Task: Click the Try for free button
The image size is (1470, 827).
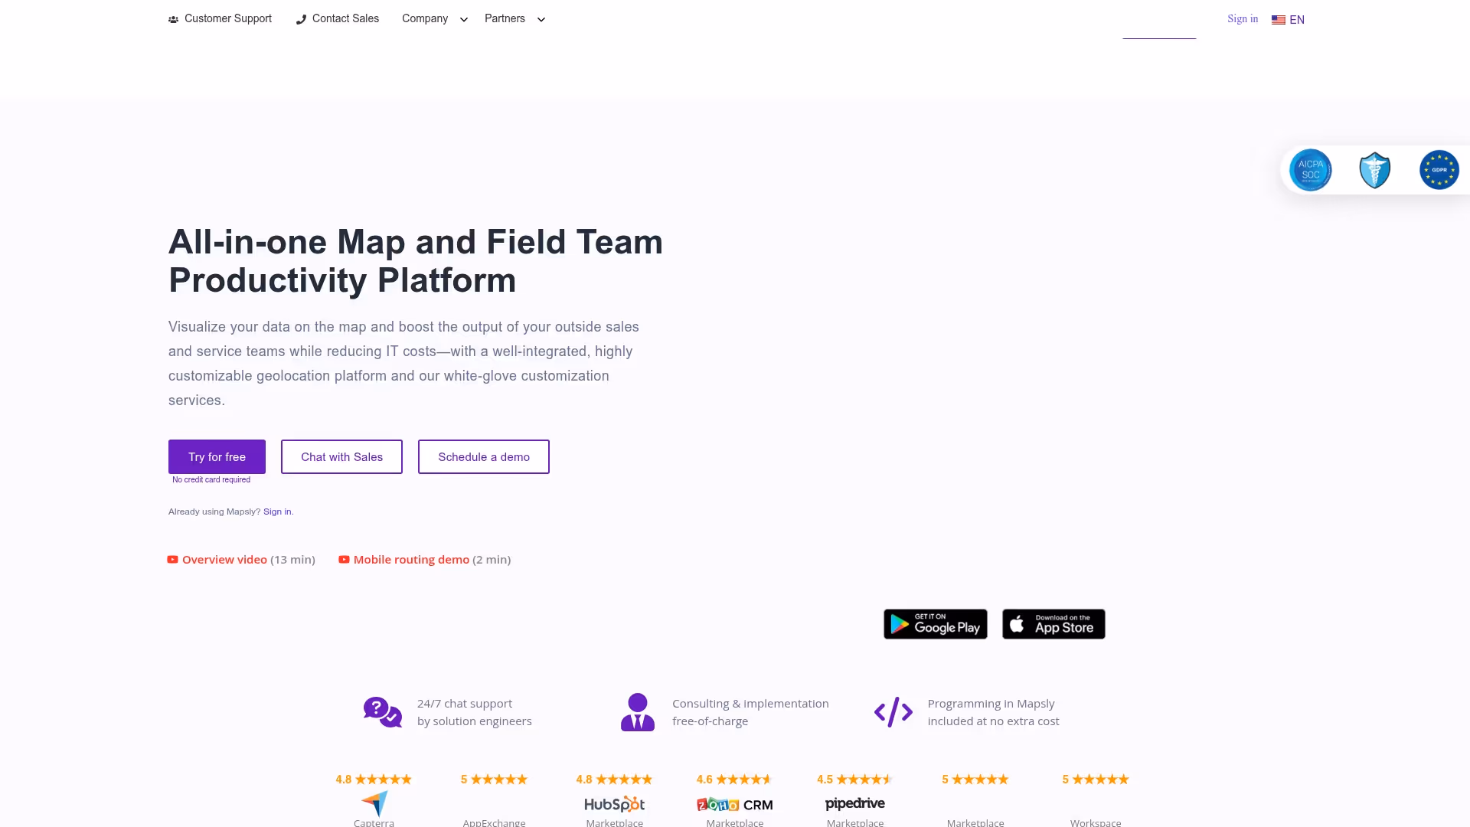Action: [x=217, y=456]
